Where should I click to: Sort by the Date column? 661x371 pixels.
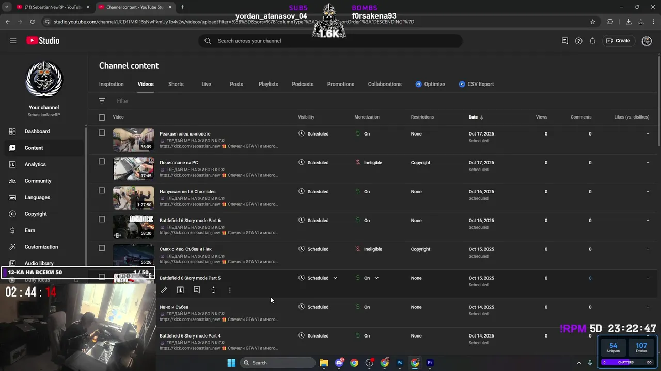tap(476, 117)
